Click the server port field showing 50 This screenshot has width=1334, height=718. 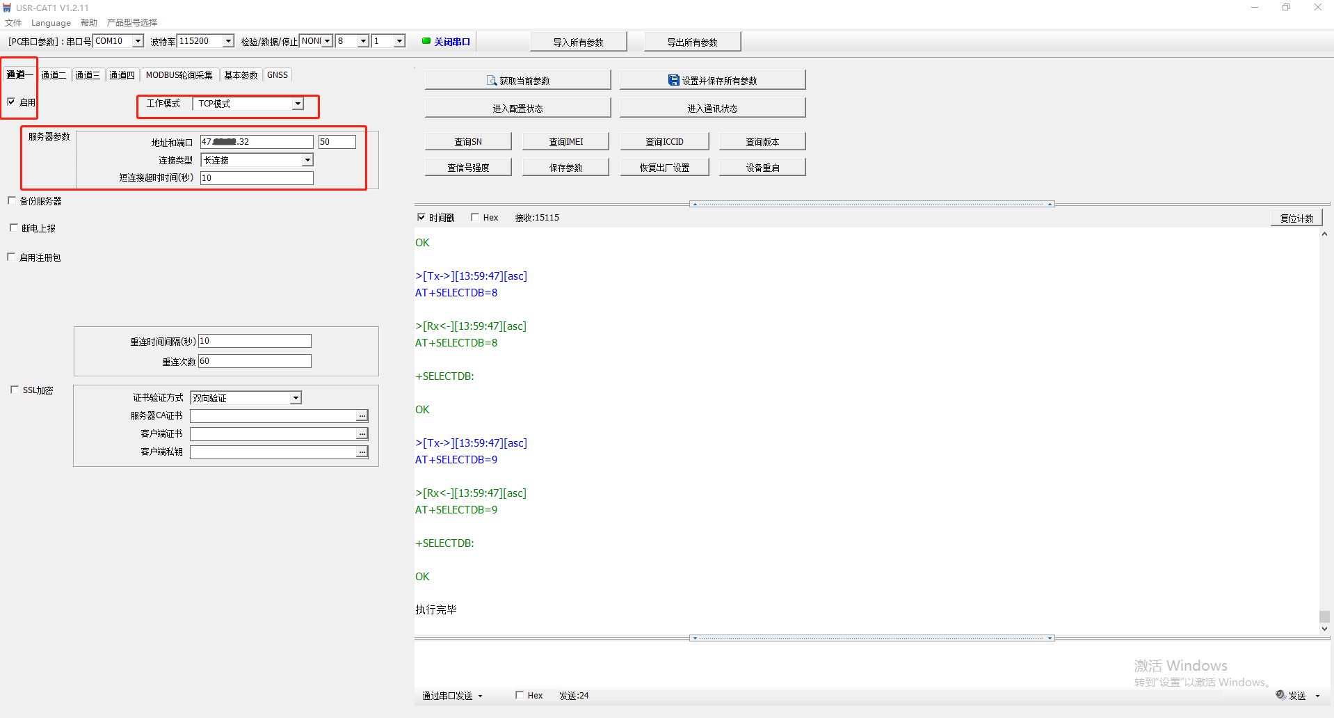337,142
